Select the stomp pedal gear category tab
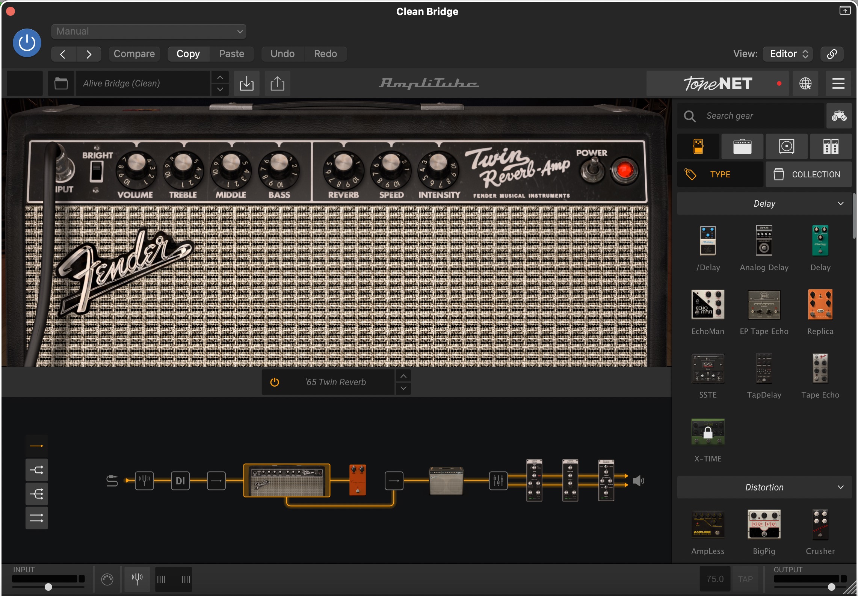The image size is (858, 596). click(698, 147)
